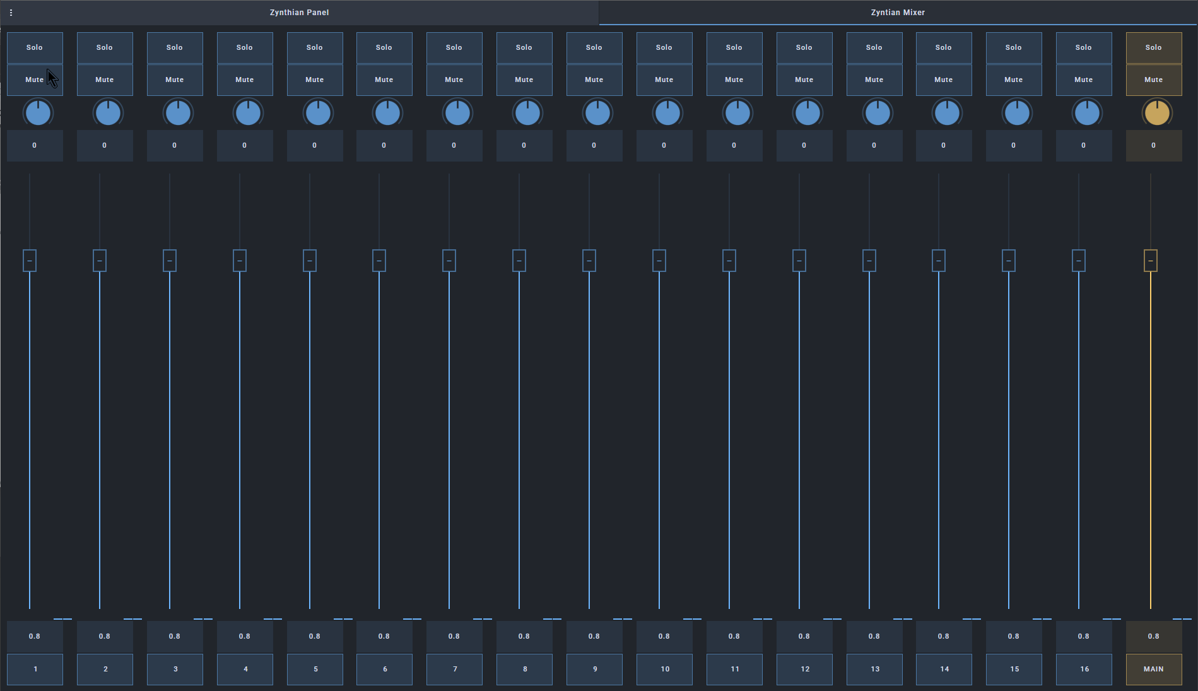Viewport: 1198px width, 691px height.
Task: Click the channel 12 fader handle
Action: 799,261
